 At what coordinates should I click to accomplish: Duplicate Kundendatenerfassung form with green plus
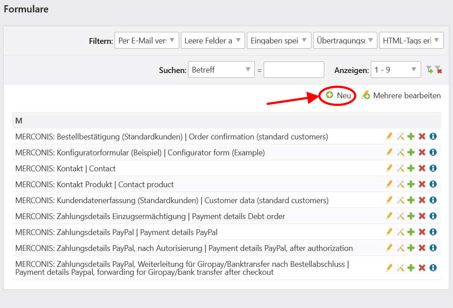click(411, 200)
